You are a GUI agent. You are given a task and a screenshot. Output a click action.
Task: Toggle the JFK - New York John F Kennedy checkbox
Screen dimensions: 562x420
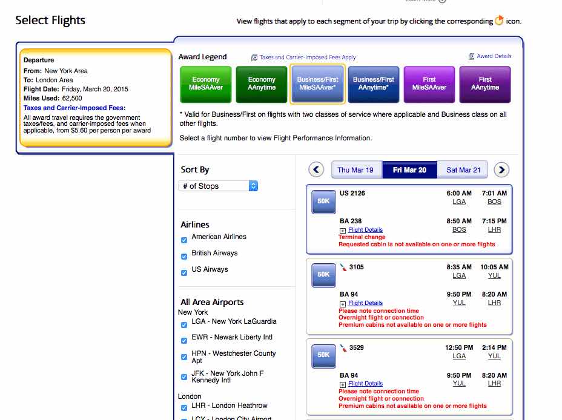(x=184, y=376)
